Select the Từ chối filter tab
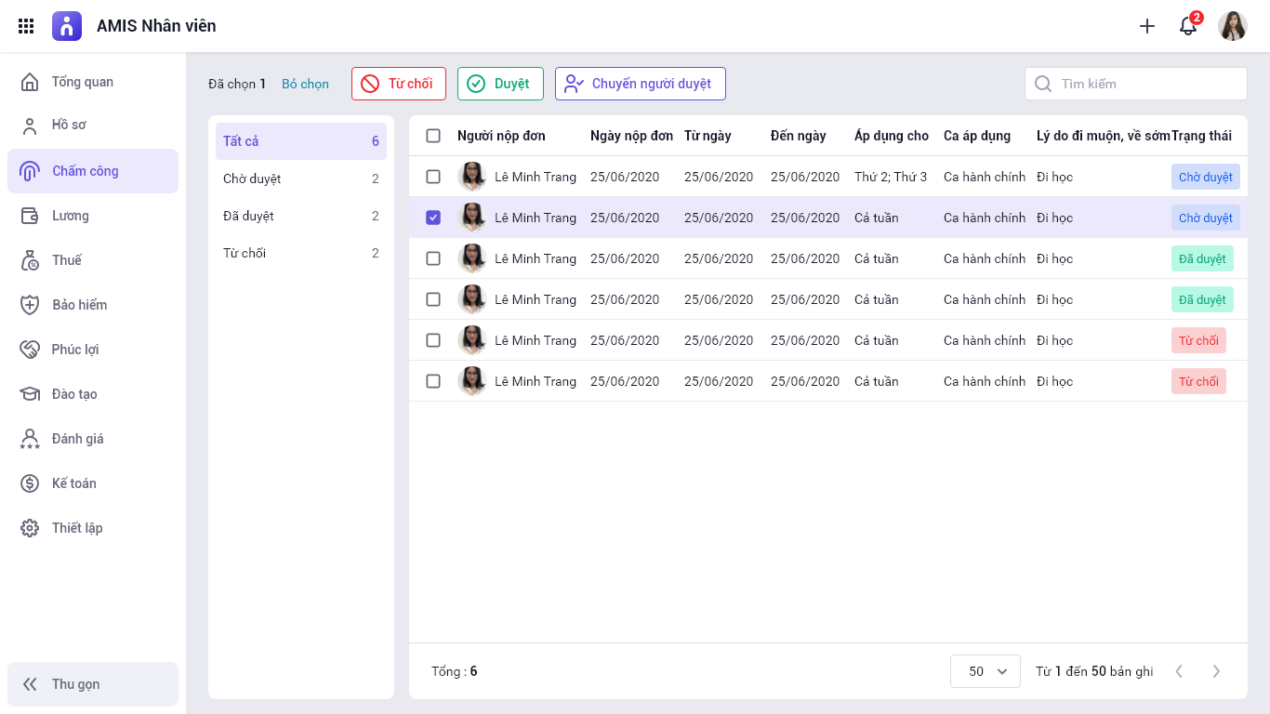The width and height of the screenshot is (1270, 714). [300, 253]
